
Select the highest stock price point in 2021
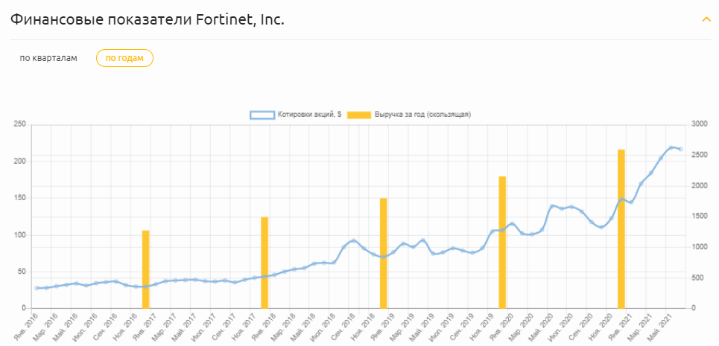[671, 147]
